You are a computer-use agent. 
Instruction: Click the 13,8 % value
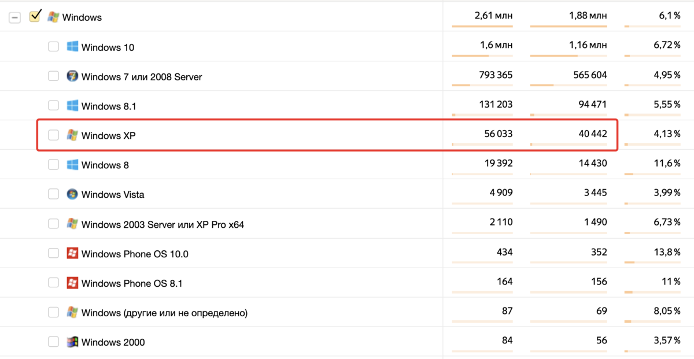pyautogui.click(x=666, y=251)
